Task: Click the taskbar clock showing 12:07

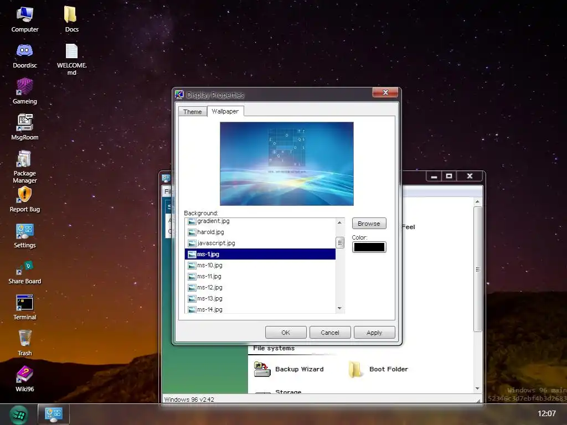Action: coord(547,413)
